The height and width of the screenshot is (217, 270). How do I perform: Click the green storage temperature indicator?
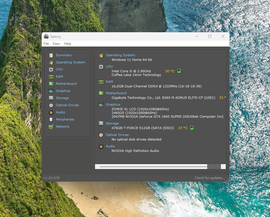pyautogui.click(x=192, y=128)
